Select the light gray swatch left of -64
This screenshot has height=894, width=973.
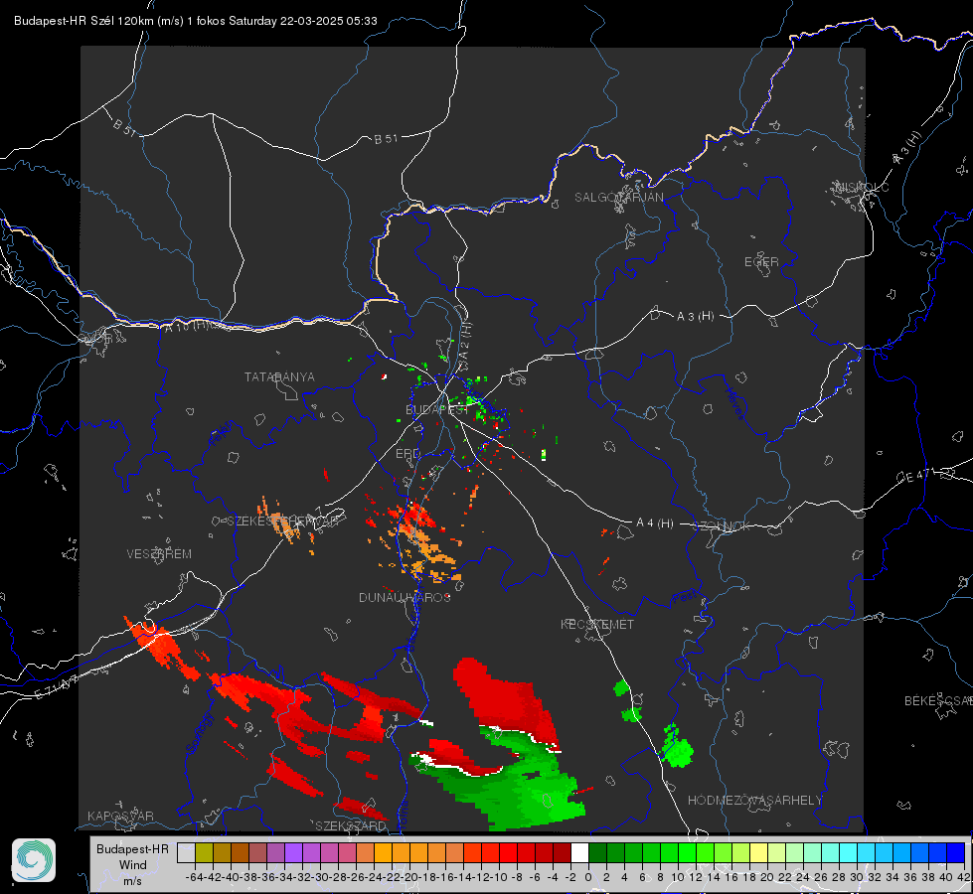pyautogui.click(x=186, y=853)
